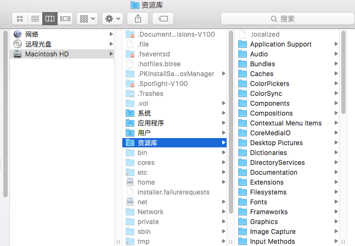Select the .Document…isions-V100 folder name

[x=176, y=34]
